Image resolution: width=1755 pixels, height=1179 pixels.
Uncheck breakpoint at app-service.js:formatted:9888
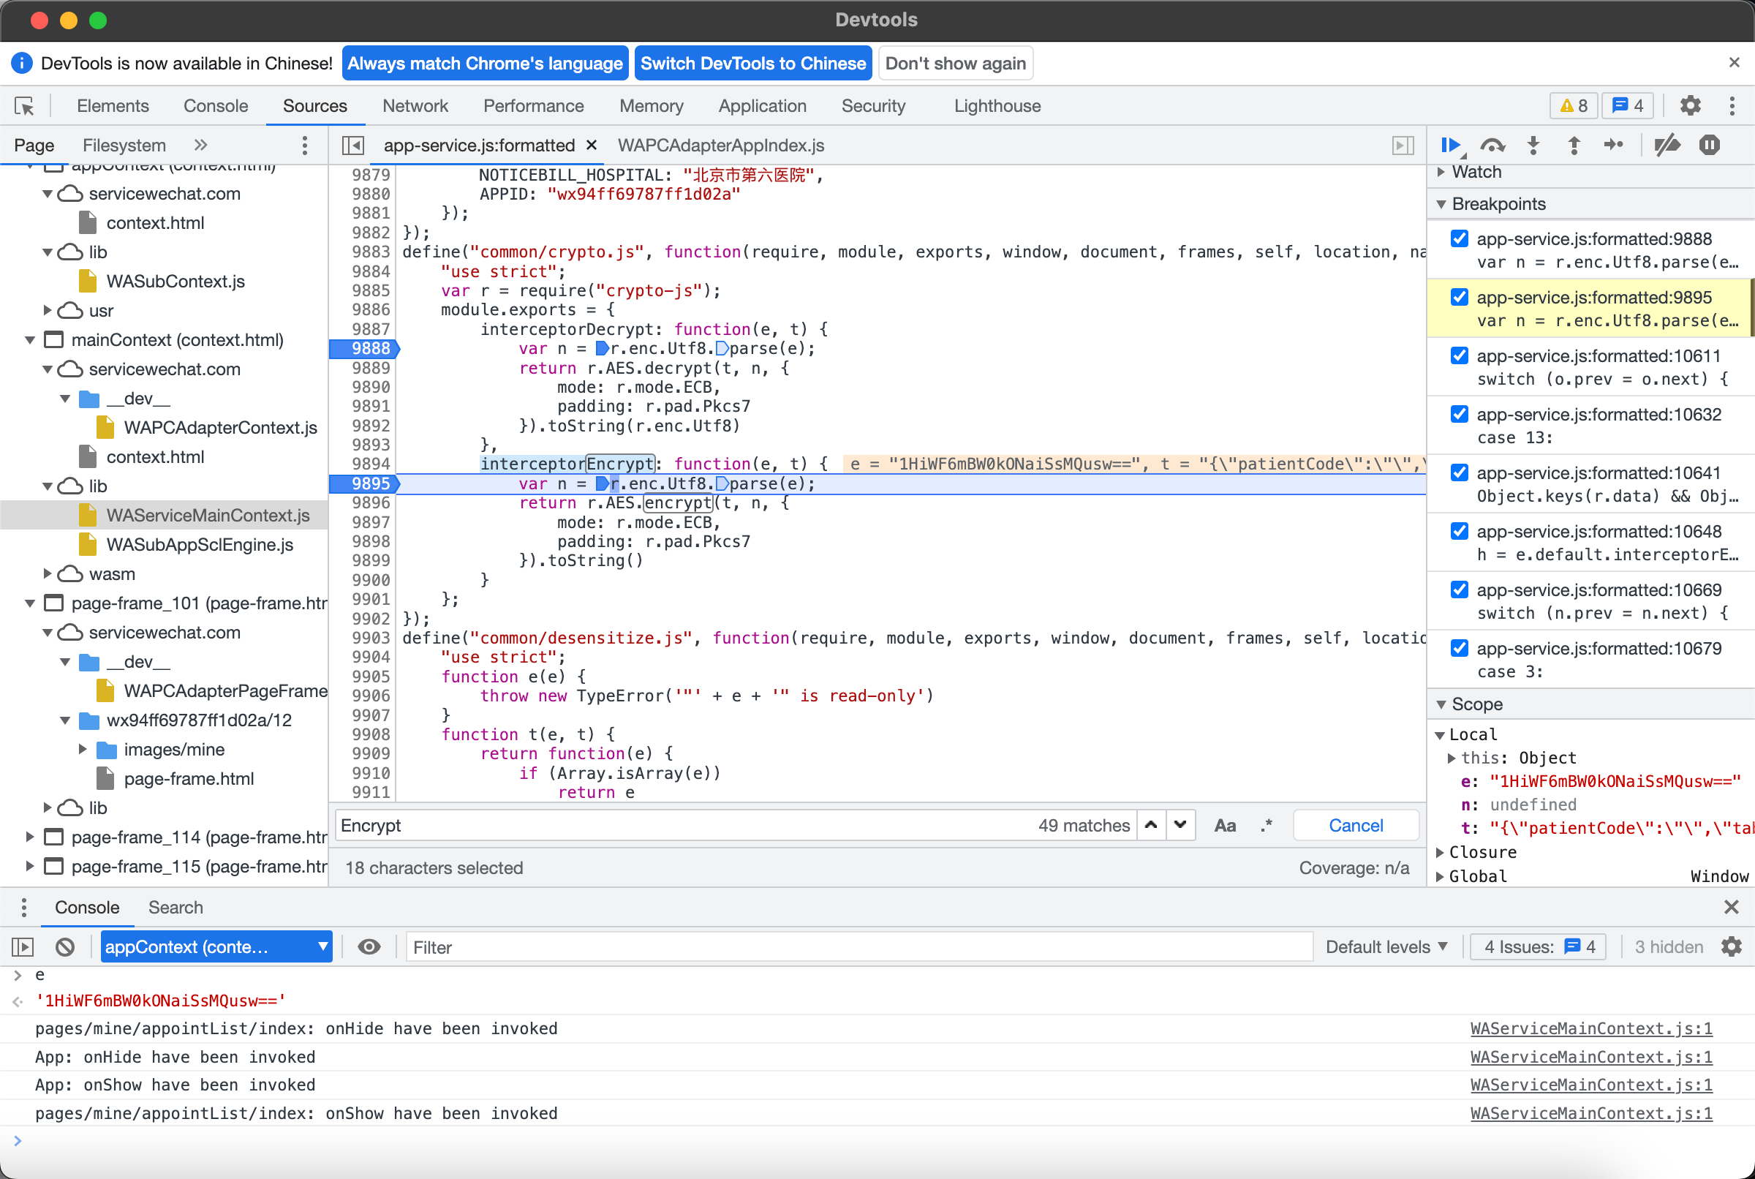1459,239
